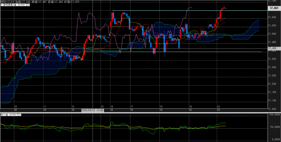
Task: Click the RSI(金 26/08) panel label
Action: pyautogui.click(x=8, y=115)
